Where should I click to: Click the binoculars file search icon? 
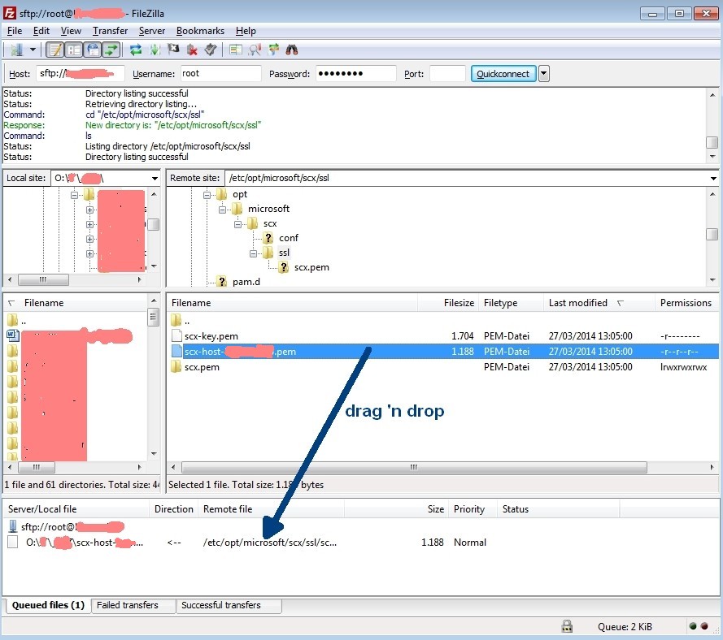click(292, 50)
